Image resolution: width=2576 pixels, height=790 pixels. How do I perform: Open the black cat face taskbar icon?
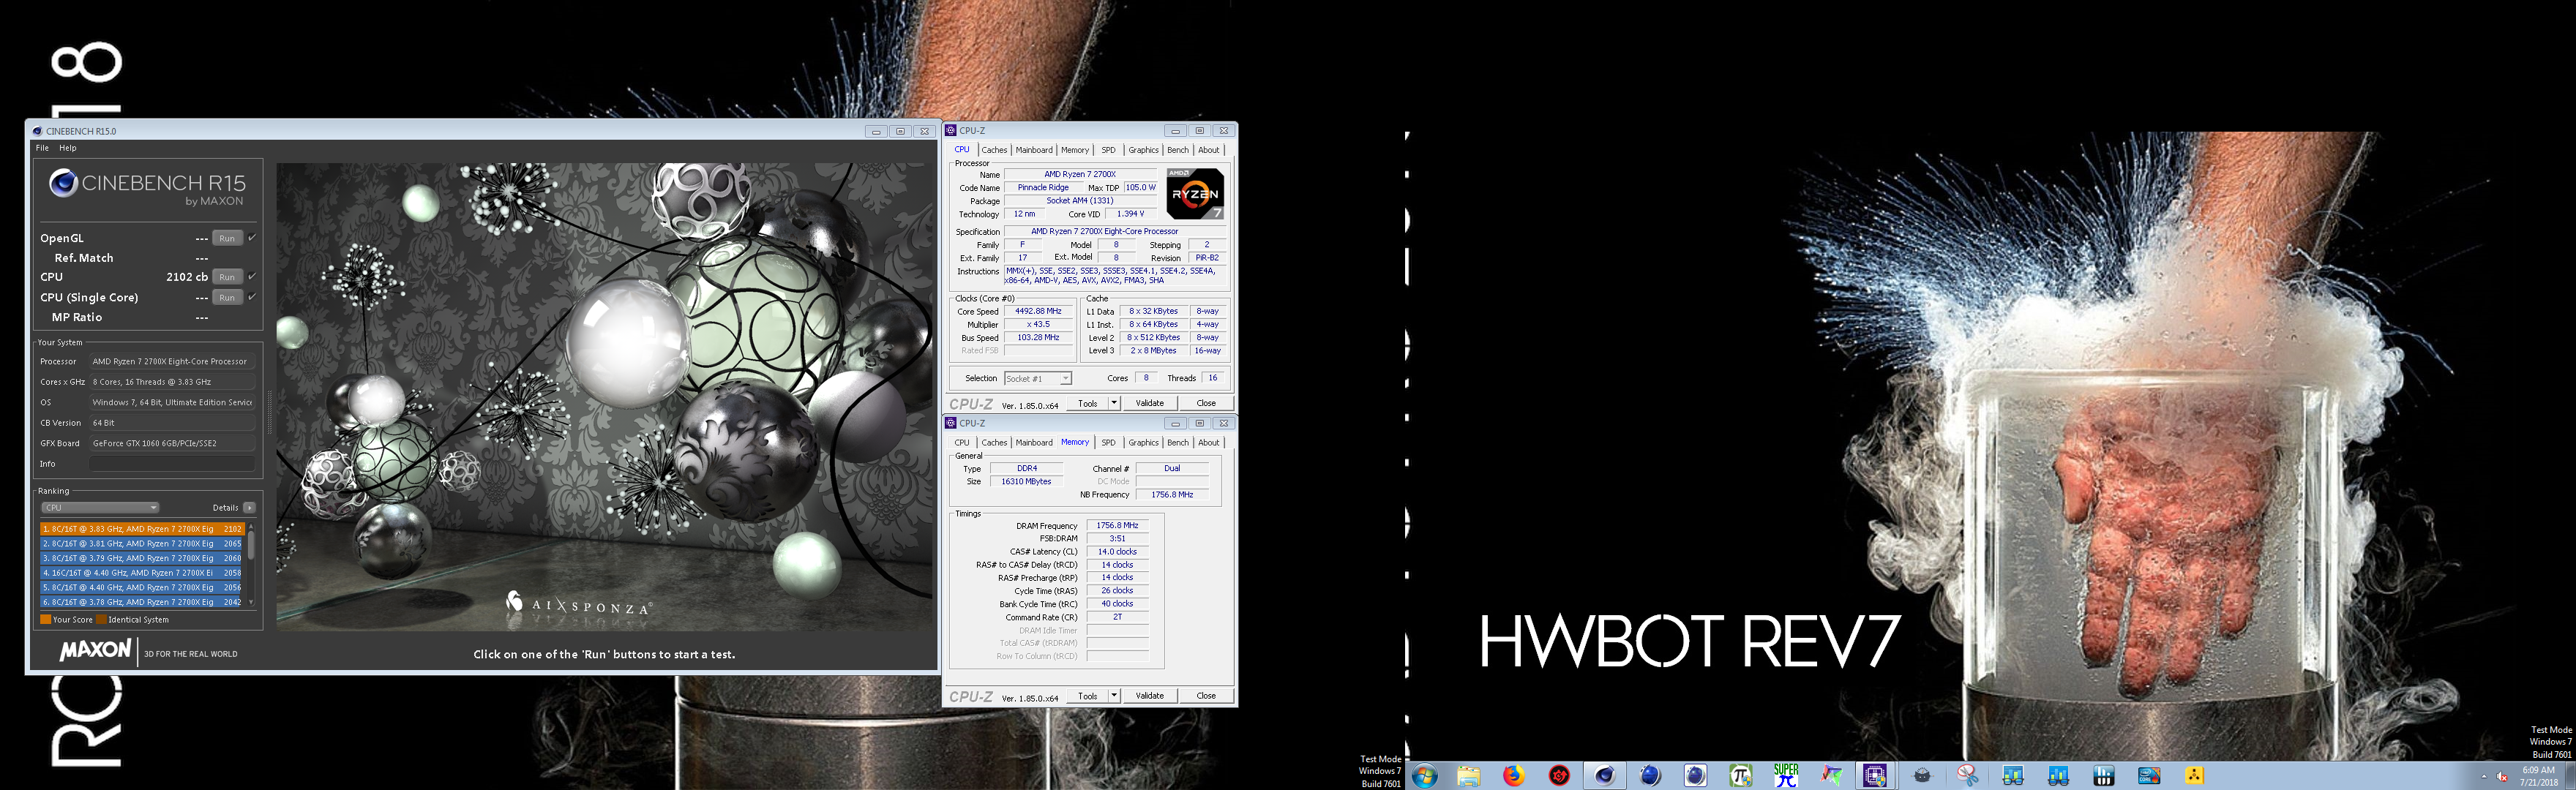pos(1922,776)
